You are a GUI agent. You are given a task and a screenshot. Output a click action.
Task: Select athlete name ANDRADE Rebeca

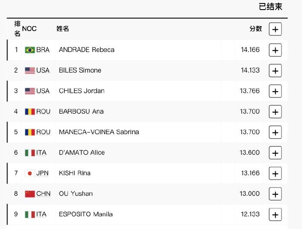tap(87, 50)
